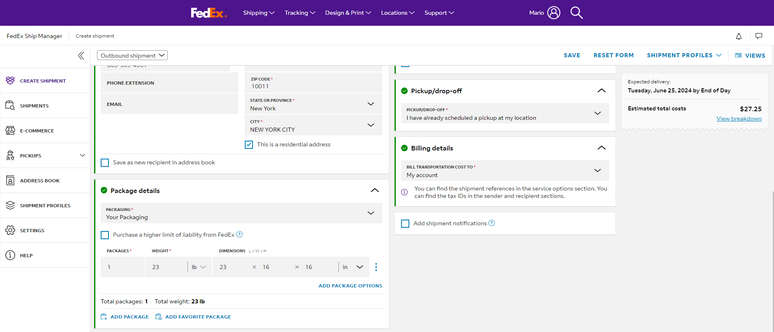Open the Support top menu
The image size is (774, 332).
pos(439,13)
